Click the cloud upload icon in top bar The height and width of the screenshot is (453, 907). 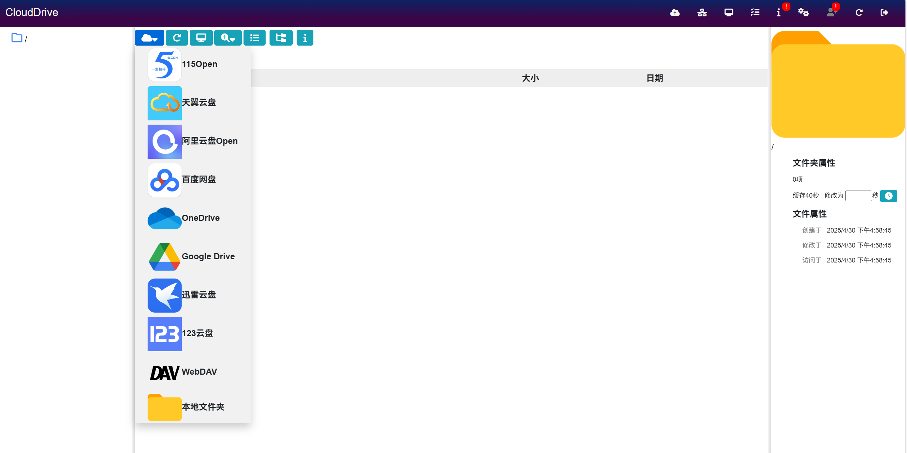click(x=675, y=12)
